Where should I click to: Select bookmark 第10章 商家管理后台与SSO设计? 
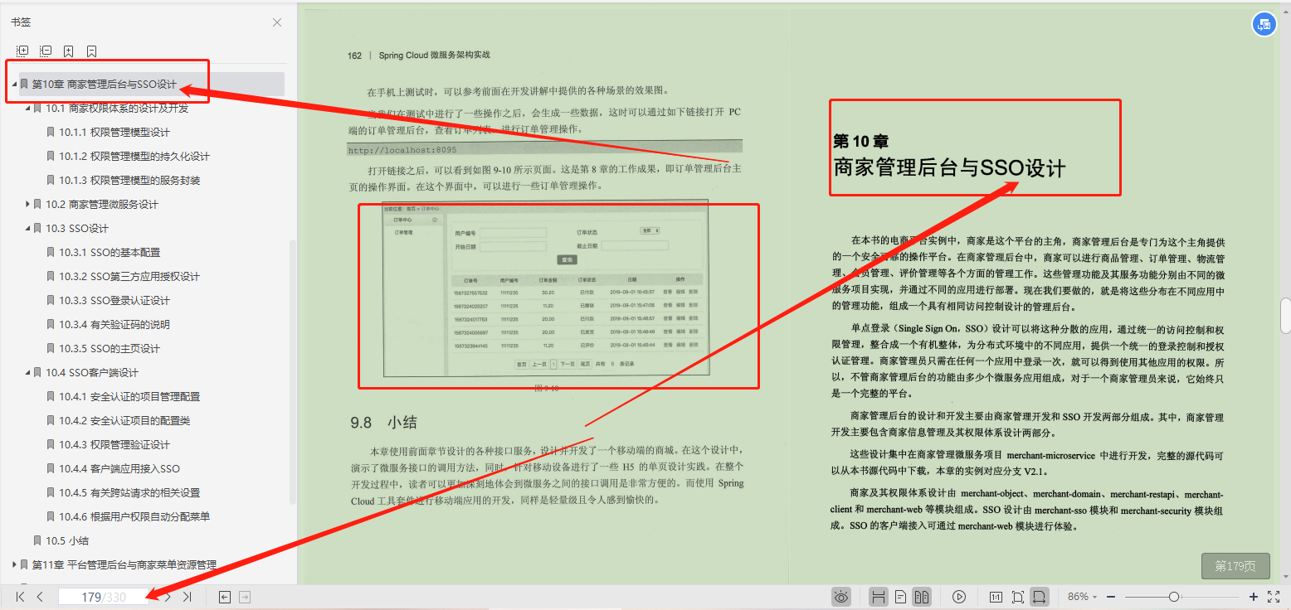(104, 84)
